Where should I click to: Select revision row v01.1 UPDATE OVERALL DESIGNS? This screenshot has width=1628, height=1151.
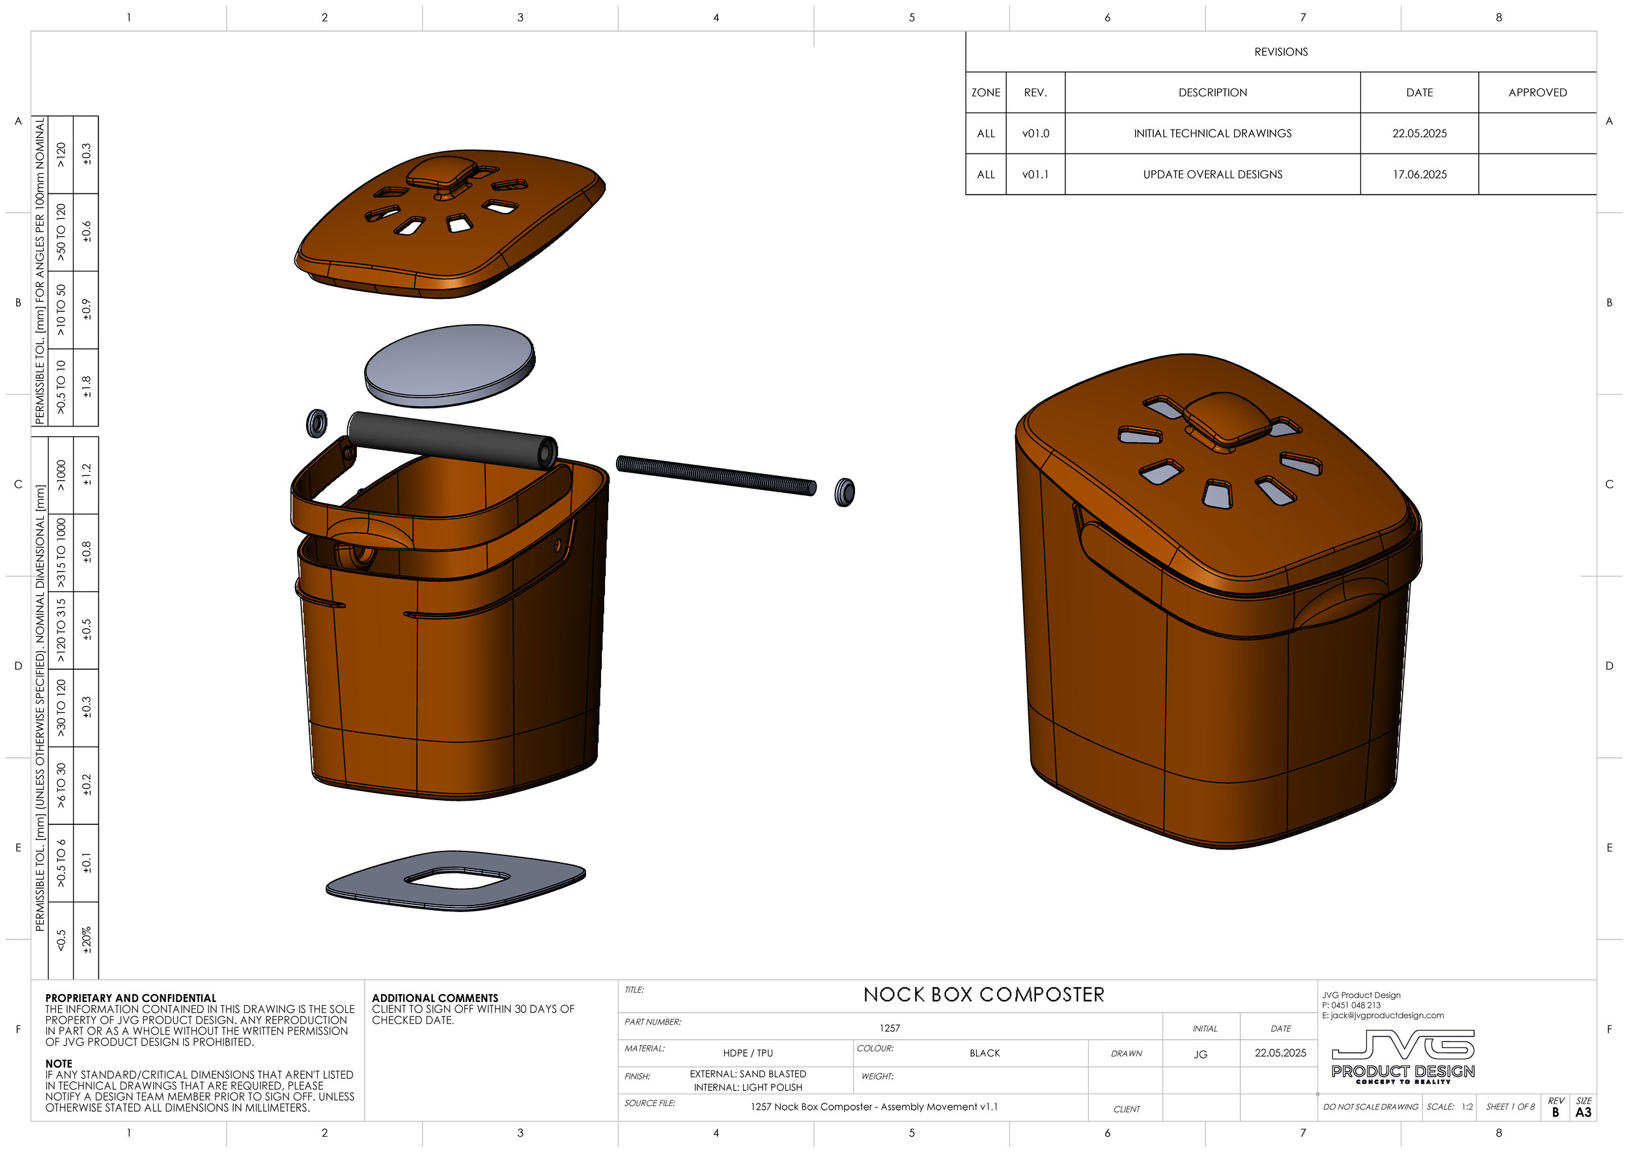pos(1214,174)
